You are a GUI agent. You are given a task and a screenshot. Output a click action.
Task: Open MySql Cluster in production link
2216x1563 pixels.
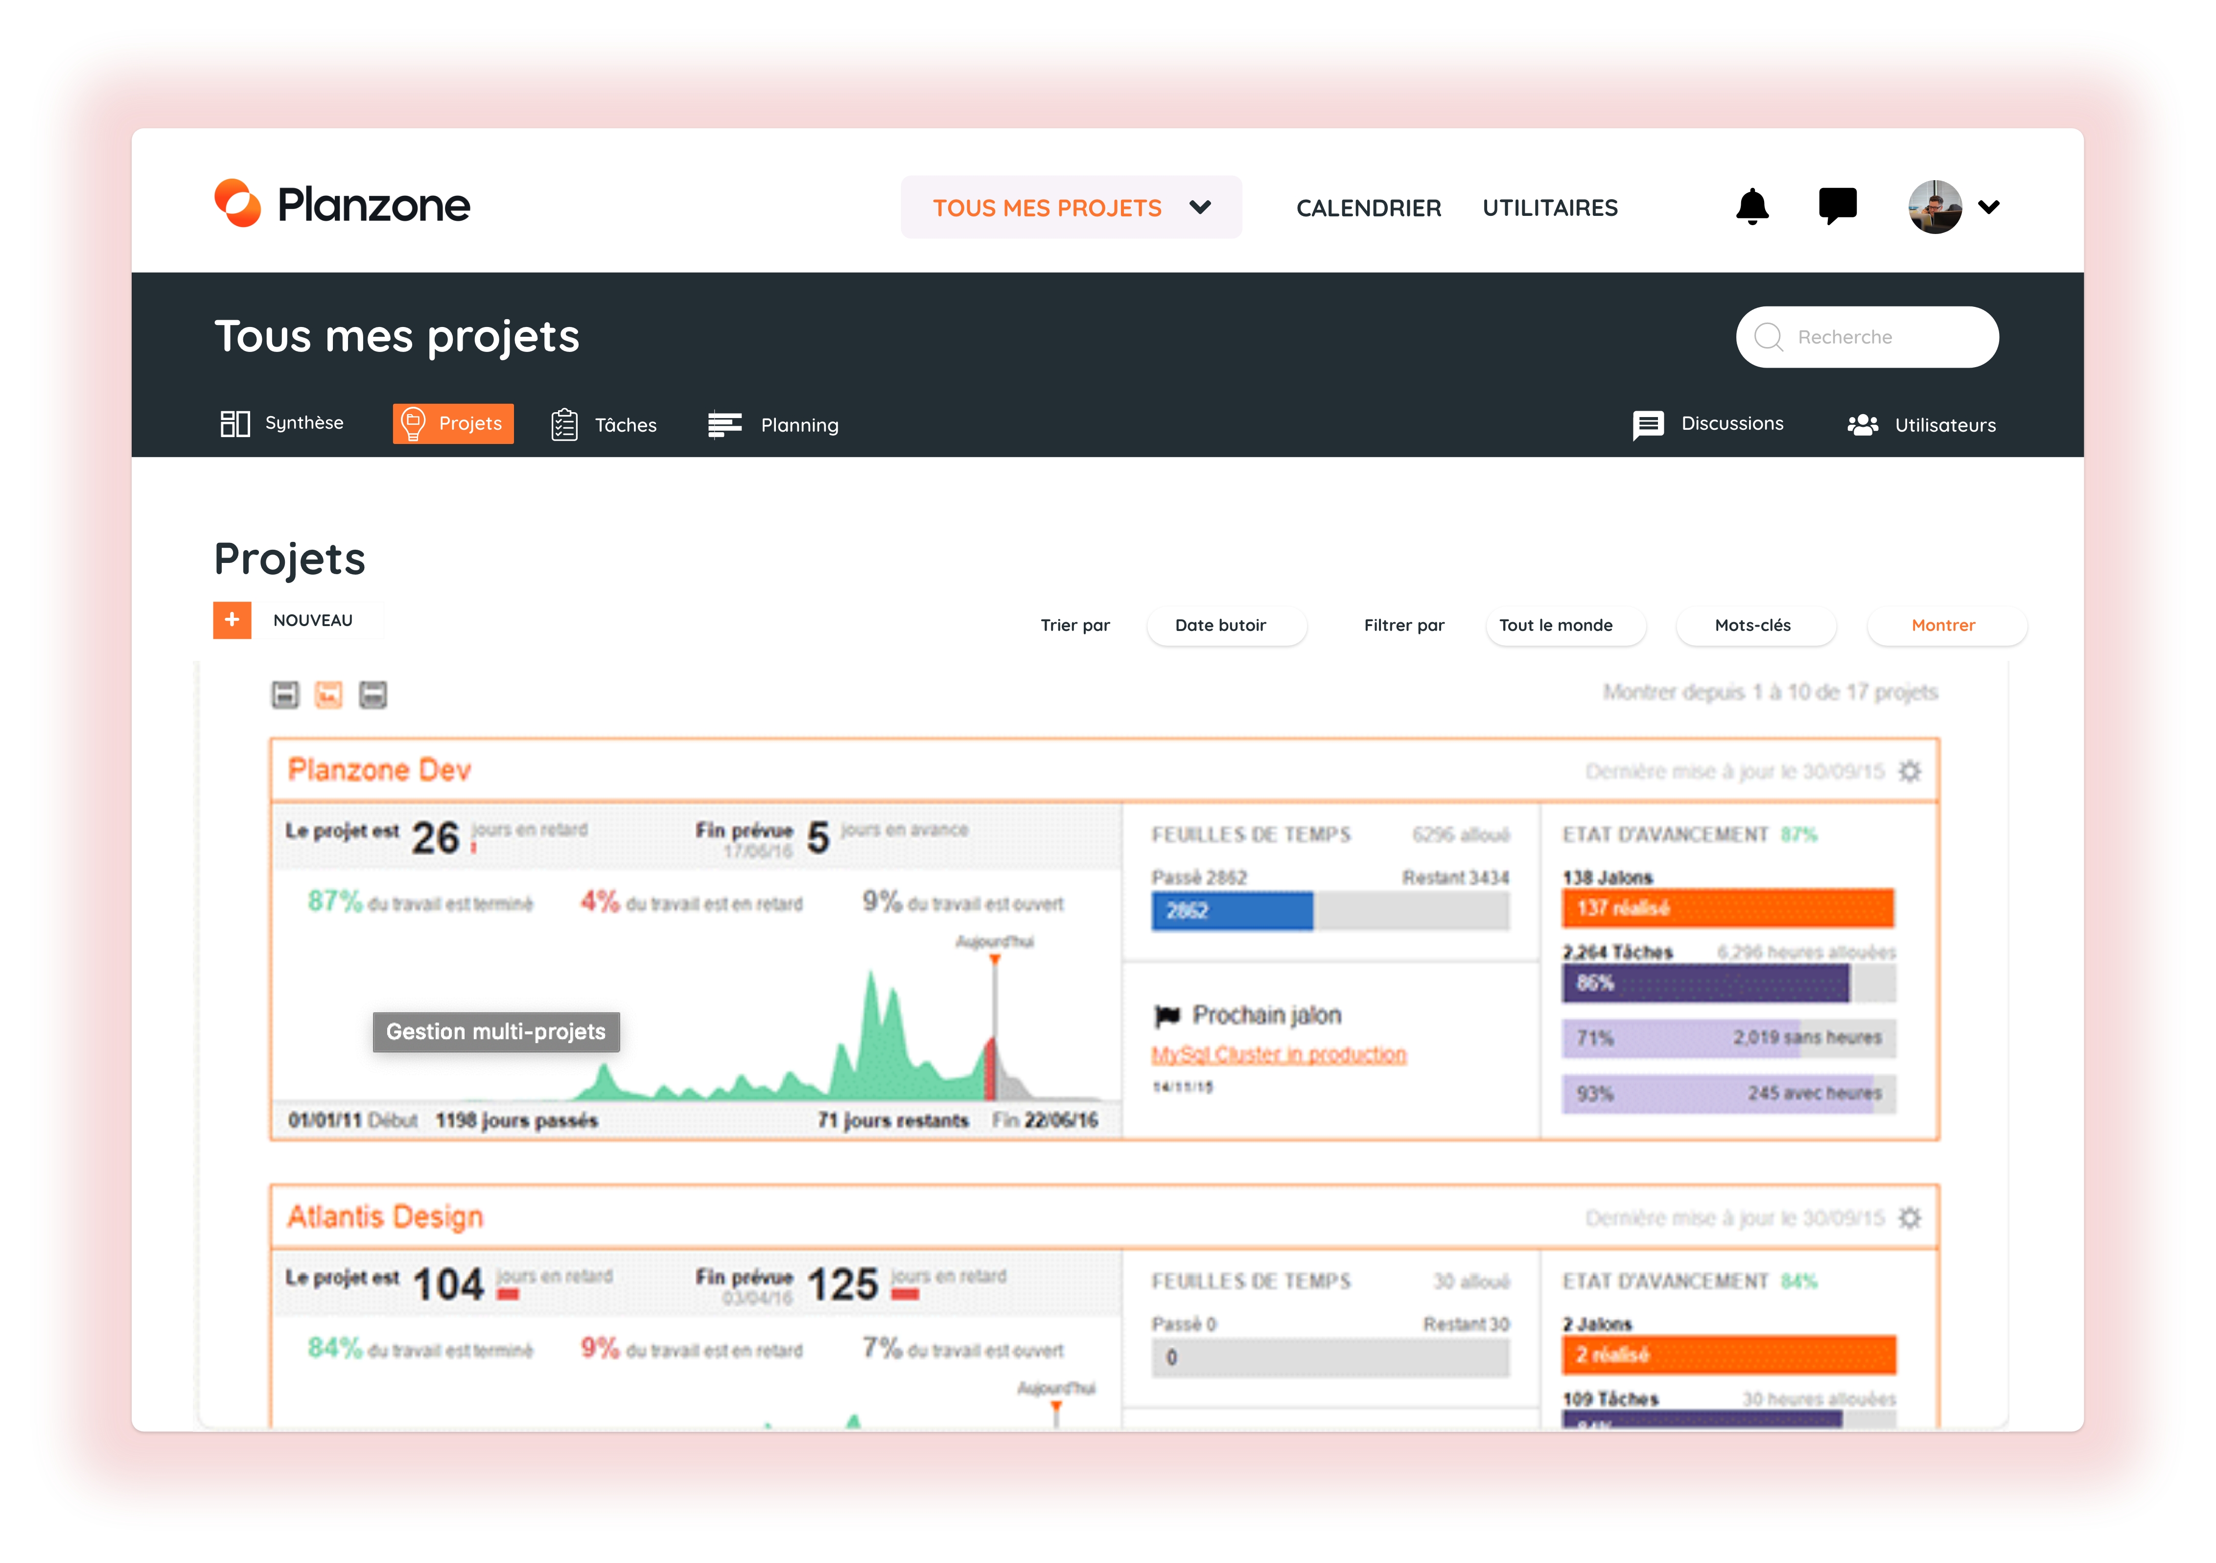1278,1054
